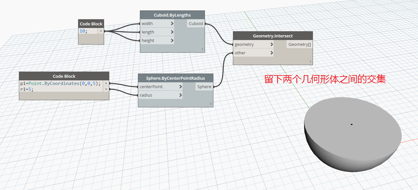Click output arrow of the 10; code block
Image resolution: width=418 pixels, height=190 pixels.
coord(101,31)
